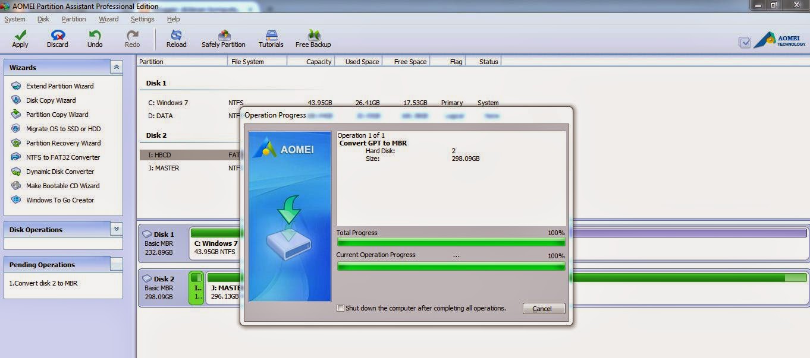Click the File System column header
Viewport: 810px width, 358px height.
(x=258, y=61)
